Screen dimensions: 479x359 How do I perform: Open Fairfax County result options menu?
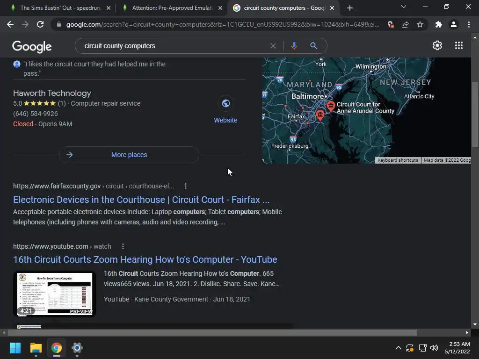point(185,186)
